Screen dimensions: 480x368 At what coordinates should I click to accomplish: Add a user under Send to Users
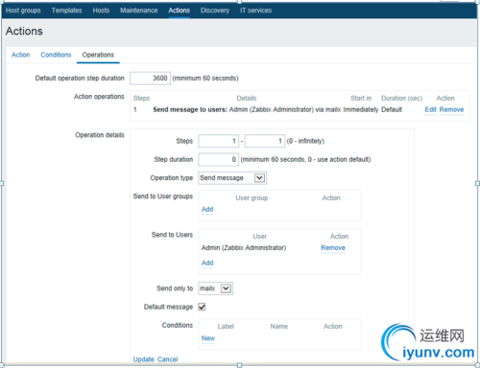tap(207, 263)
